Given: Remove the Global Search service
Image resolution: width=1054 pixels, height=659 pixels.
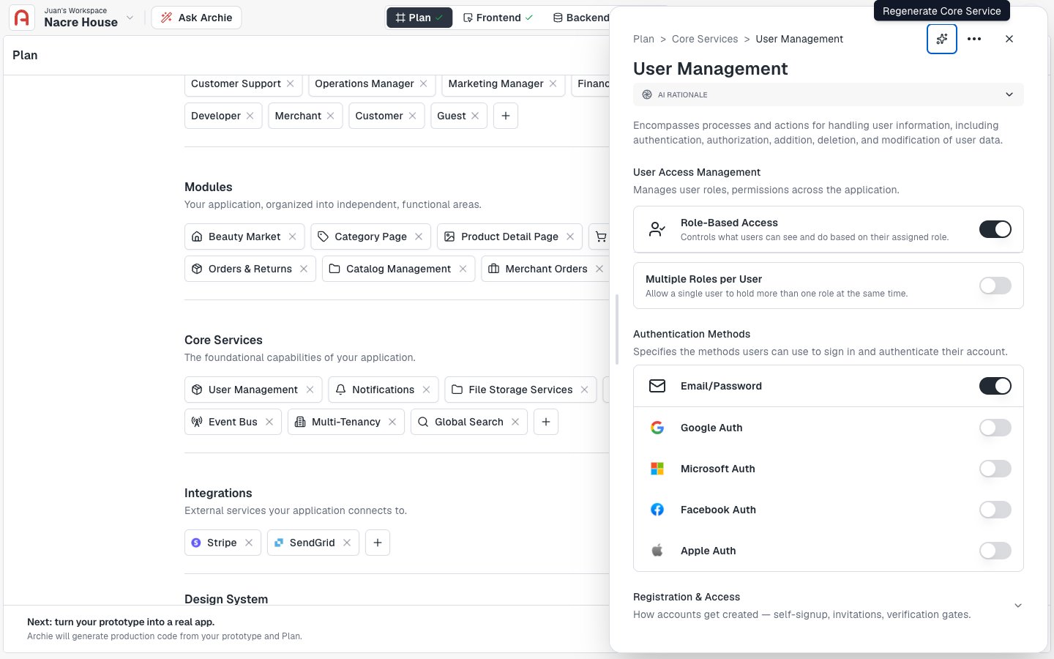Looking at the screenshot, I should coord(515,422).
